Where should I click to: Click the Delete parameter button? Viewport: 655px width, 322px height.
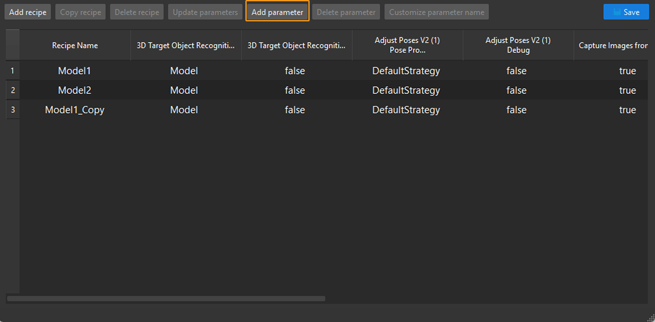pos(346,12)
